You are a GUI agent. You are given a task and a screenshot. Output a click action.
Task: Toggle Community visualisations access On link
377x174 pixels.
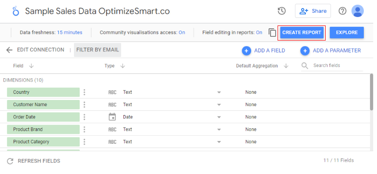182,32
